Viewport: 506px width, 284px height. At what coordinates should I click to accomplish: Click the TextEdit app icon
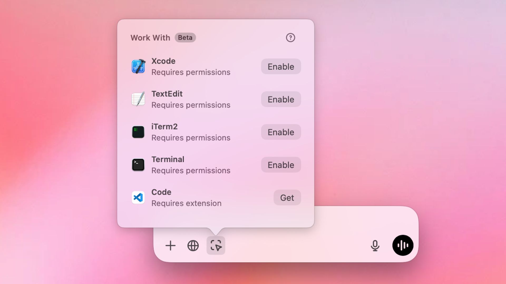138,99
